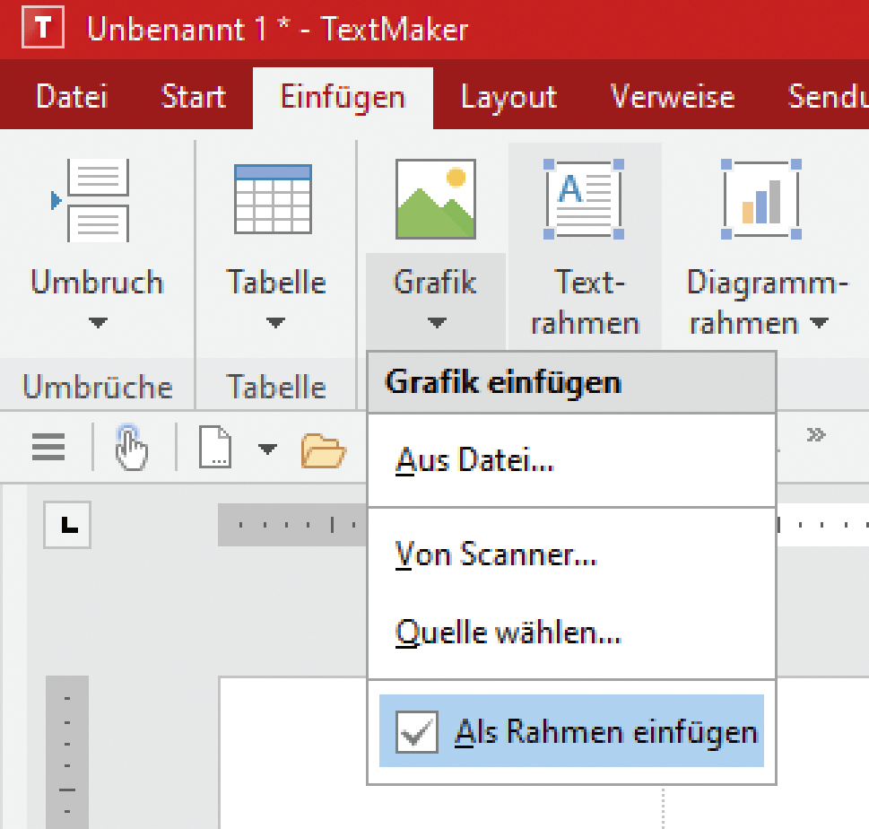Screen dimensions: 869x829
Task: Select Von Scanner... menu entry
Action: coord(496,554)
